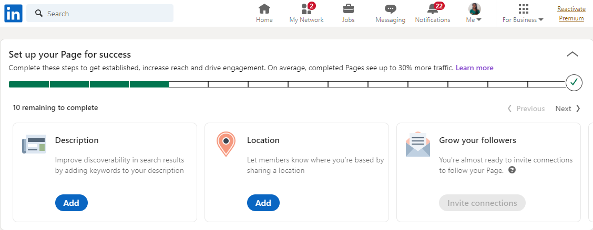
Task: Collapse the Page setup panel
Action: coord(572,54)
